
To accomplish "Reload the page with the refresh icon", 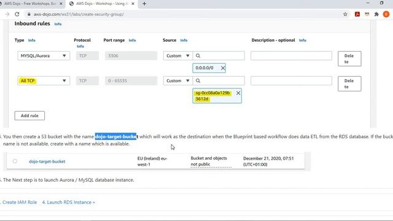I will pyautogui.click(x=17, y=14).
